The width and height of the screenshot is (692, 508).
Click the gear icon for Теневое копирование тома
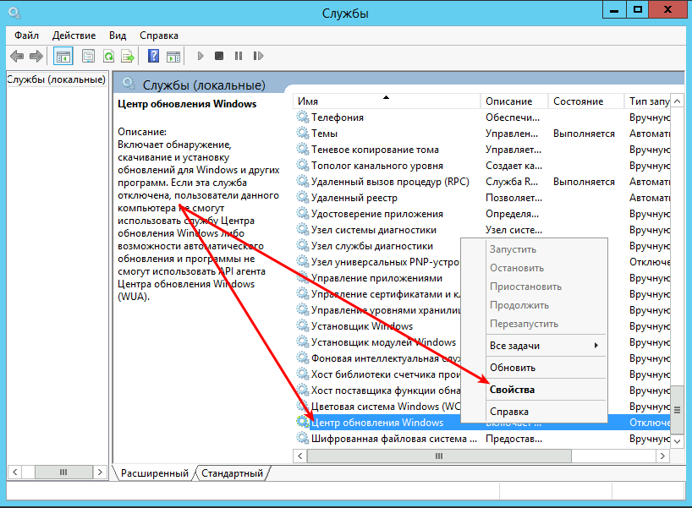302,149
